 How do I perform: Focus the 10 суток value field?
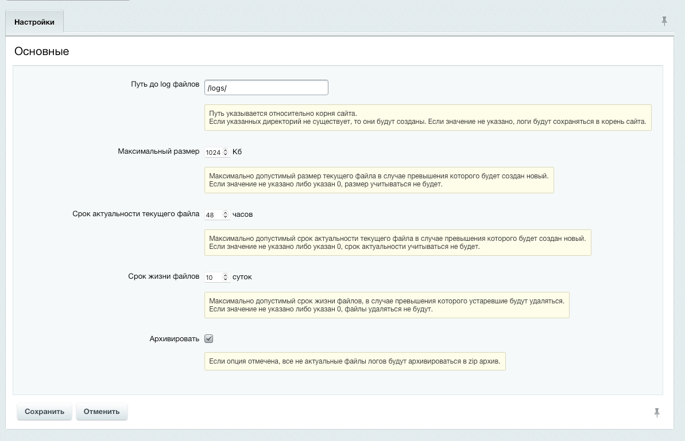pos(214,276)
